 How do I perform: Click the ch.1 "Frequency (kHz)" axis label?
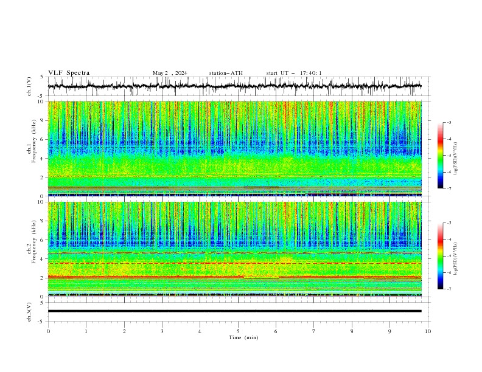pyautogui.click(x=34, y=142)
